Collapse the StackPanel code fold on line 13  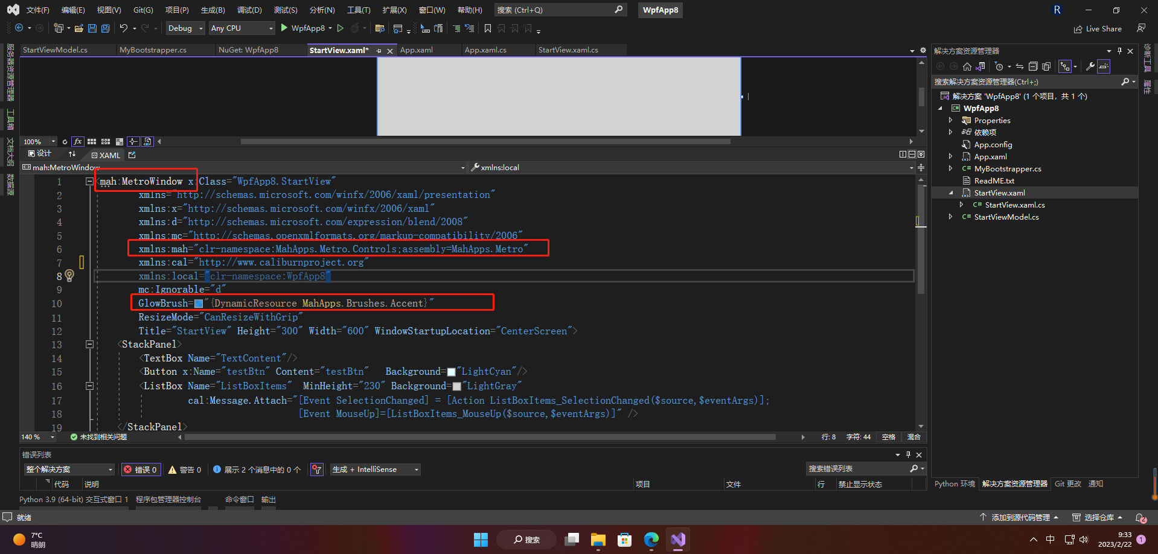click(89, 345)
